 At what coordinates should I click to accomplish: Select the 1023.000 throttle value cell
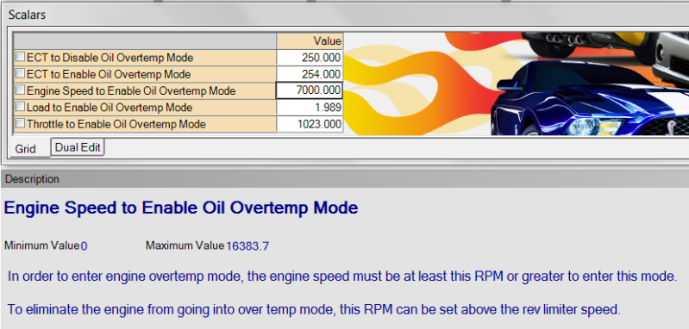tap(310, 124)
